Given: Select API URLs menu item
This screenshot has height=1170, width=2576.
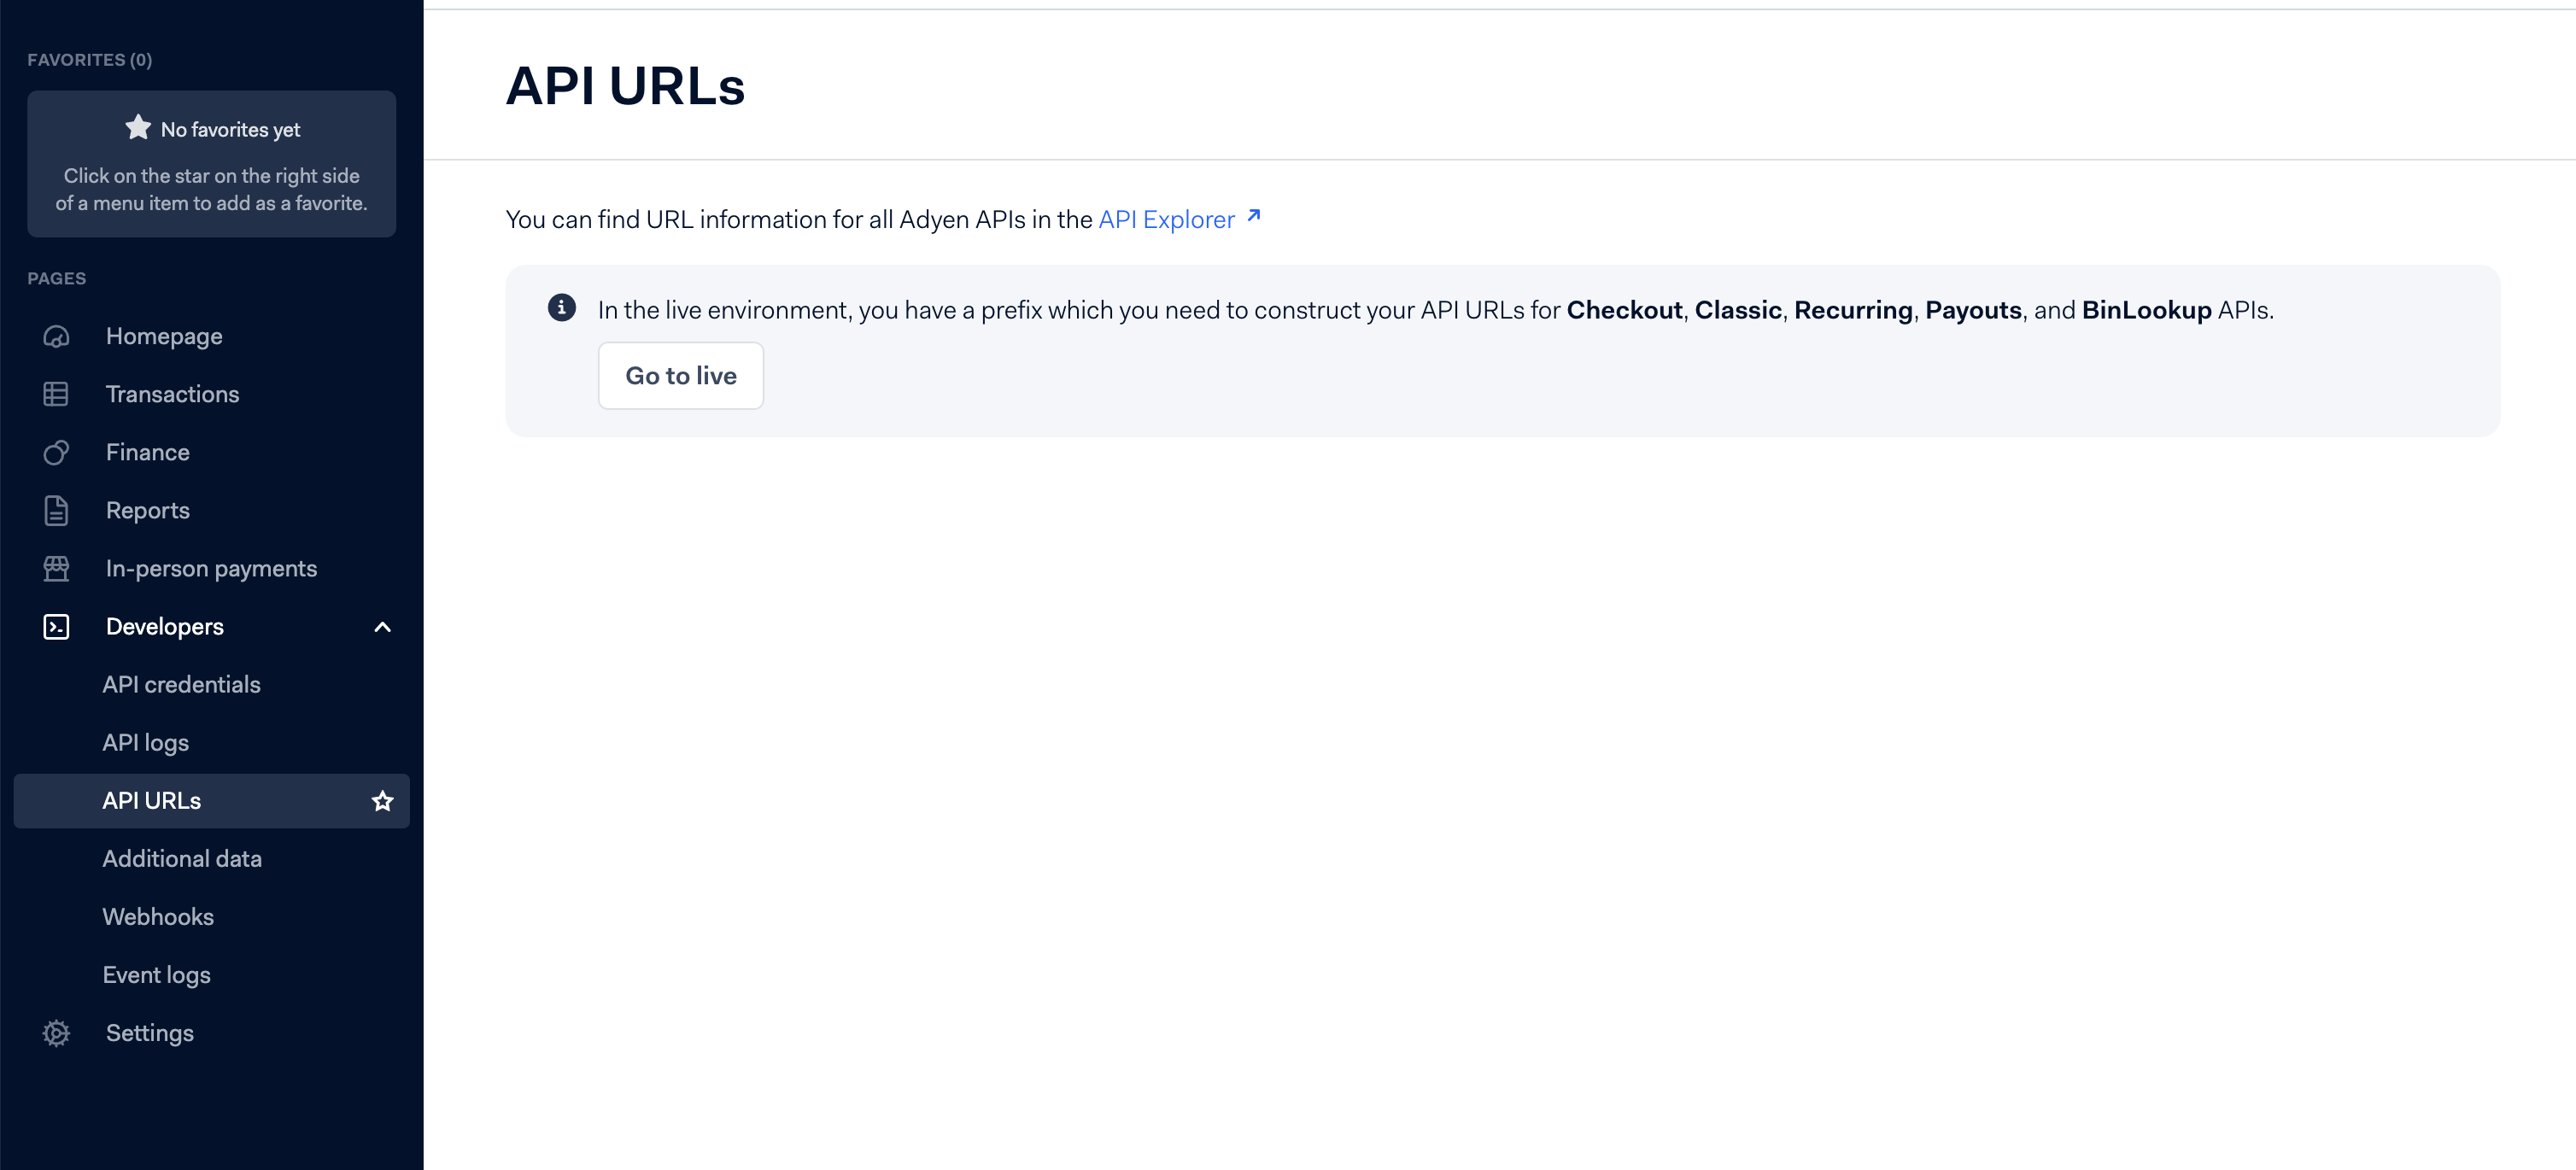Looking at the screenshot, I should [x=212, y=801].
